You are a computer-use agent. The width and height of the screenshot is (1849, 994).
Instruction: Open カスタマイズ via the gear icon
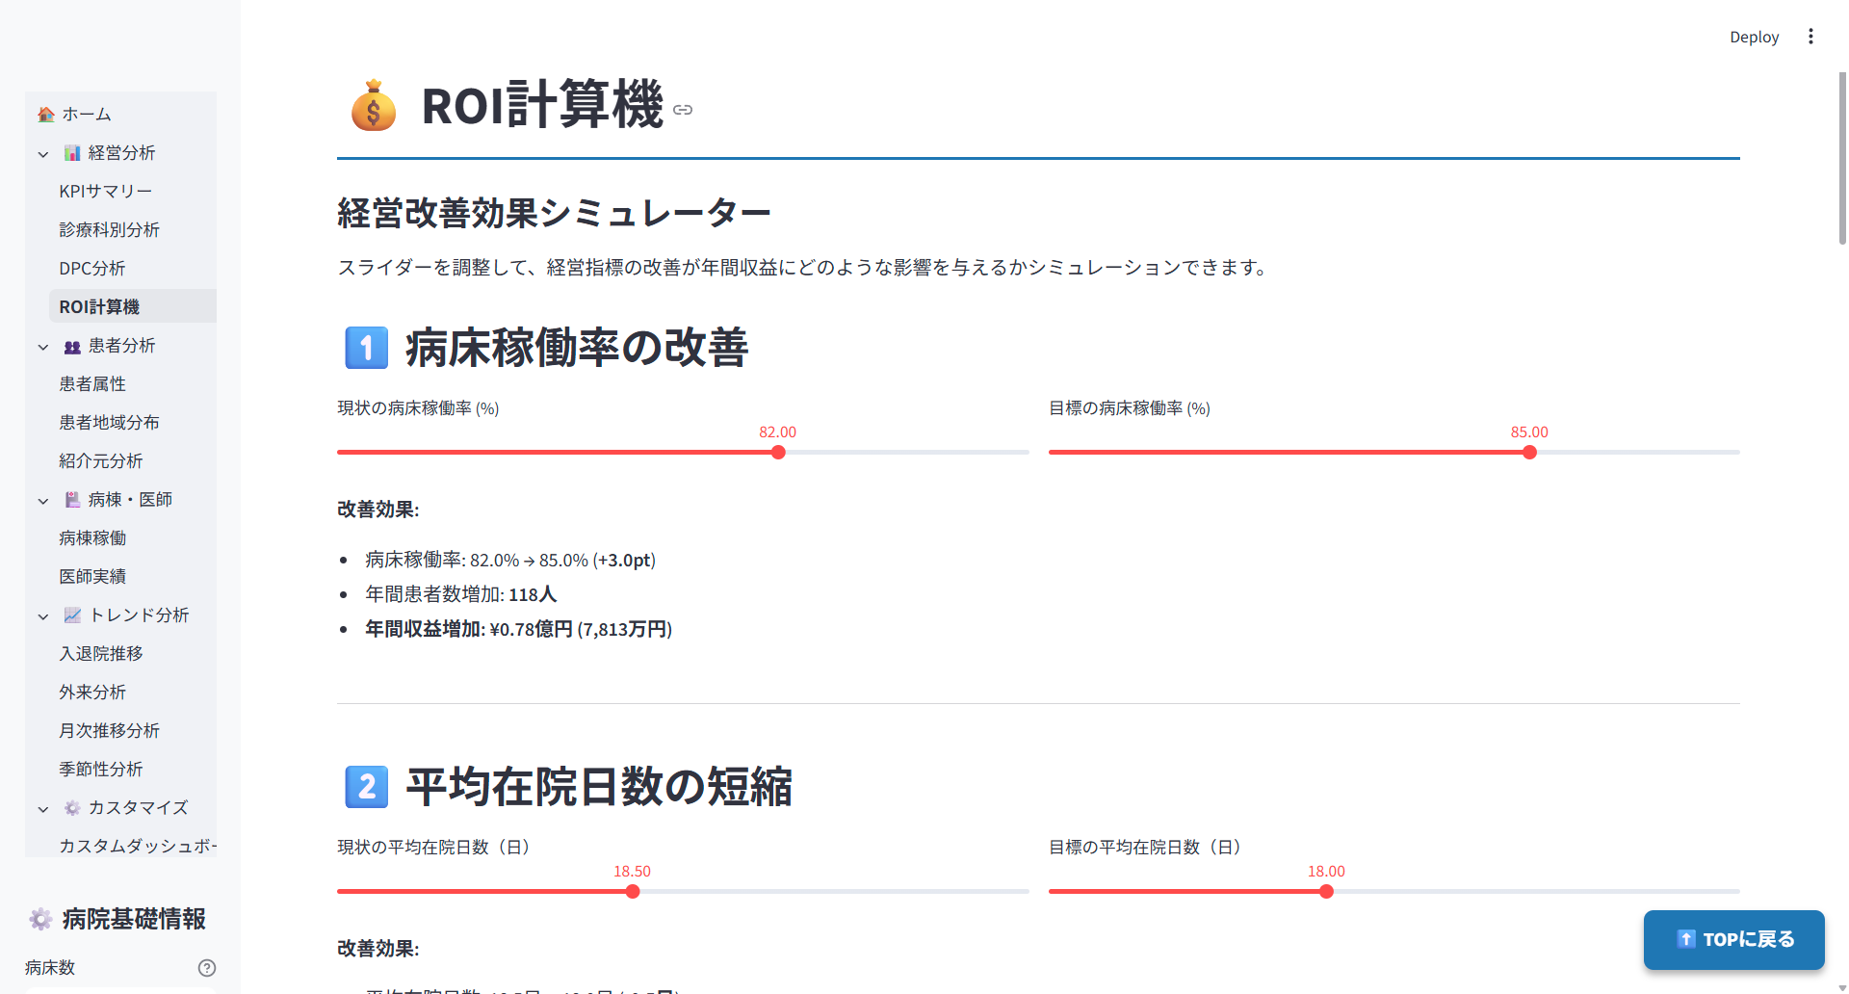[72, 808]
